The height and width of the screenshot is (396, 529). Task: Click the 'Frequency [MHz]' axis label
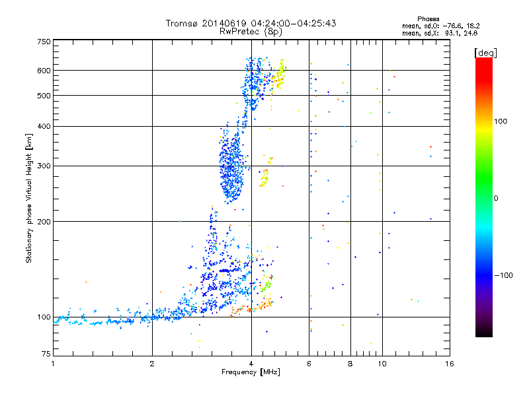pyautogui.click(x=251, y=372)
